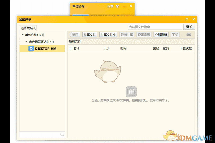The image size is (215, 143).
Task: Sort by the 名称 column header
Action: 76,49
